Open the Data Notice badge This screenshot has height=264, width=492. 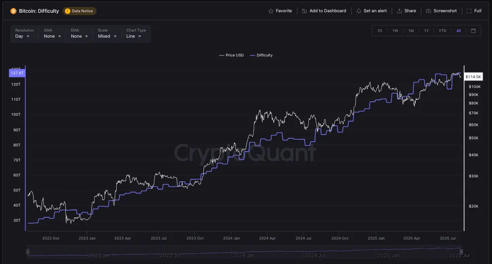[80, 11]
